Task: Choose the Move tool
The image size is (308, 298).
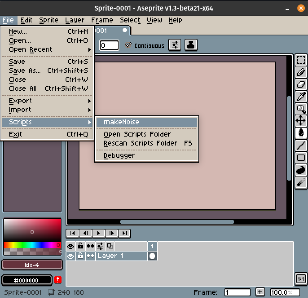Action: (x=301, y=121)
